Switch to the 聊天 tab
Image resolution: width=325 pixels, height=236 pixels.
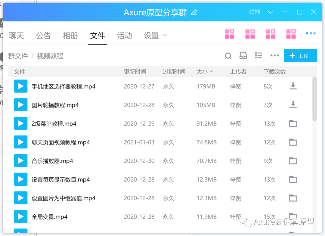(16, 36)
